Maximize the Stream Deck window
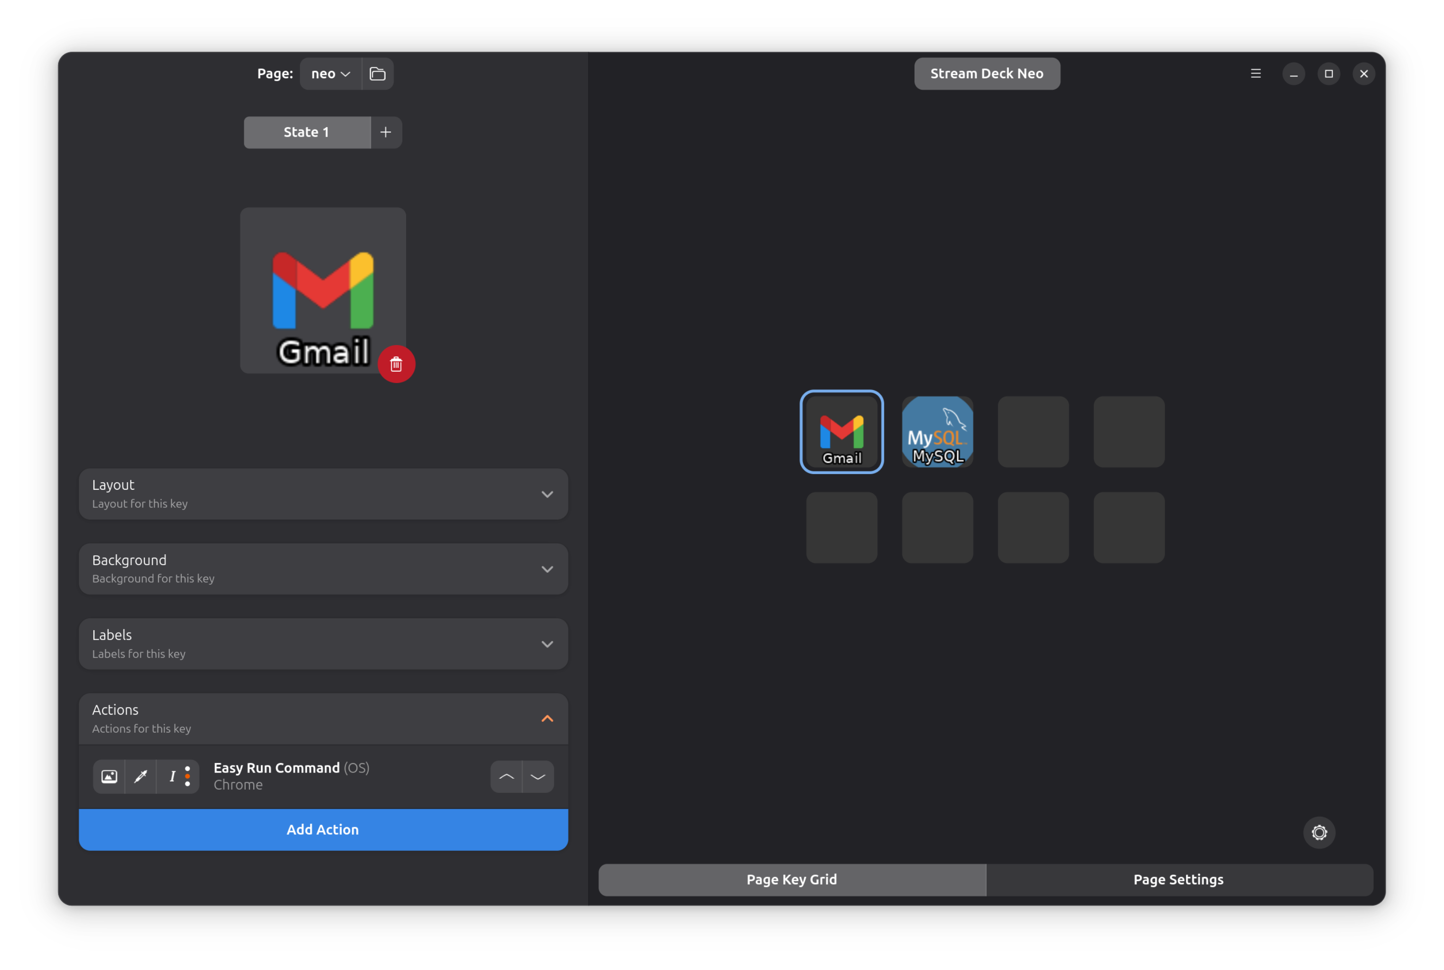The image size is (1444, 970). pos(1328,74)
